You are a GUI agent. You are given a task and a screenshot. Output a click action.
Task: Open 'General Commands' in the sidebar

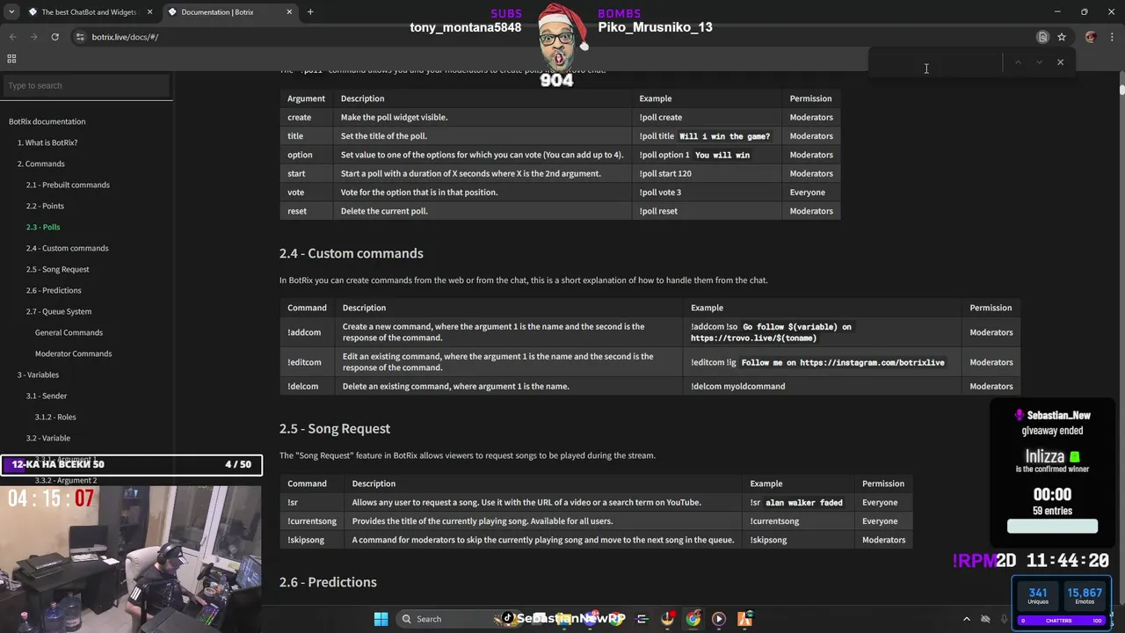[x=69, y=332]
